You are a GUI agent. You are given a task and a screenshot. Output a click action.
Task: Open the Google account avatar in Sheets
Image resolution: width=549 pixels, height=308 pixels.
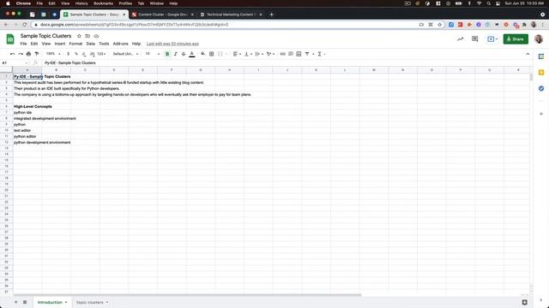539,39
